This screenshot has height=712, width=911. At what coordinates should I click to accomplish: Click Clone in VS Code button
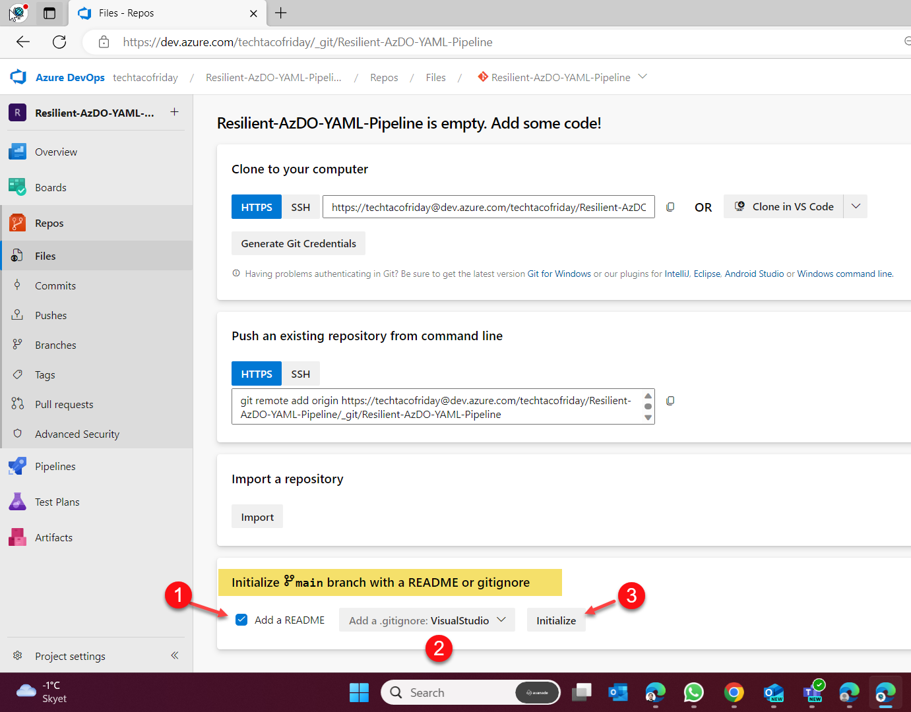click(x=784, y=206)
